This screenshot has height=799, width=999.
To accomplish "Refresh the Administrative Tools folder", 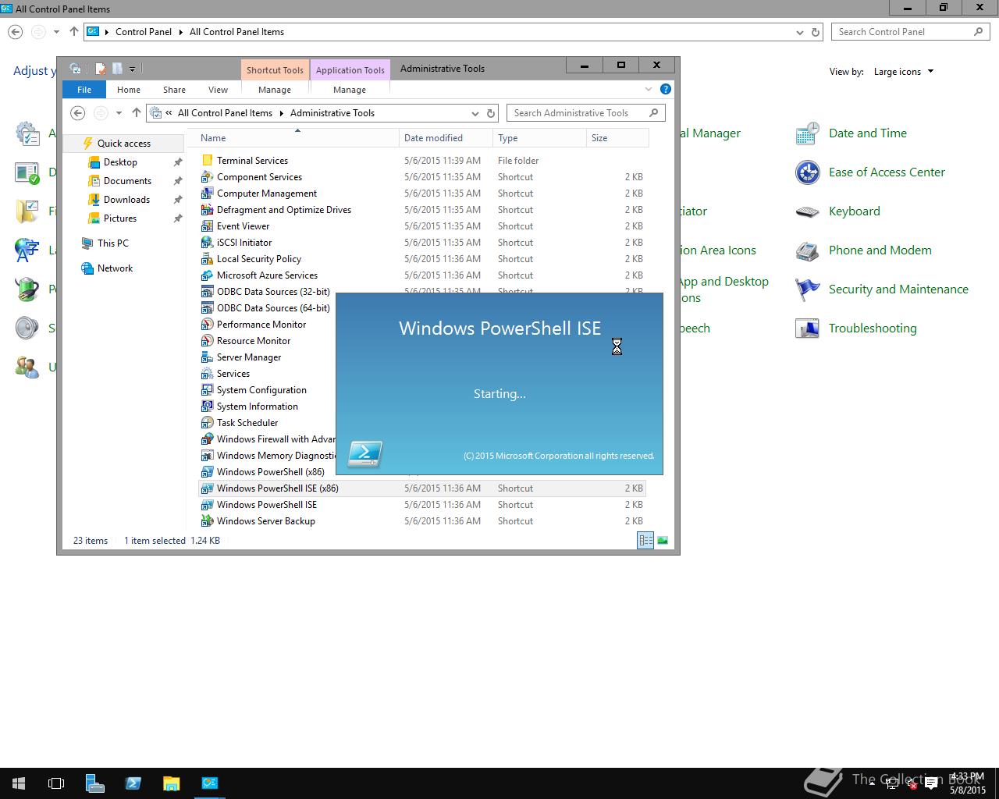I will pos(491,113).
